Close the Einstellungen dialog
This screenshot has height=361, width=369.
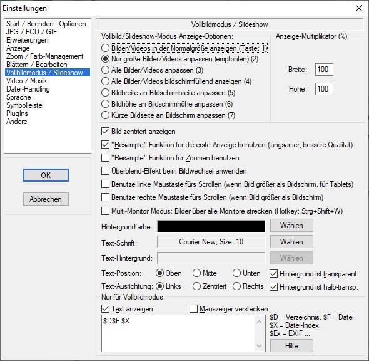359,8
